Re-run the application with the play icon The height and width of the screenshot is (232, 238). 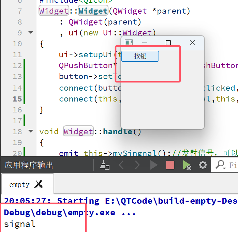(154, 165)
